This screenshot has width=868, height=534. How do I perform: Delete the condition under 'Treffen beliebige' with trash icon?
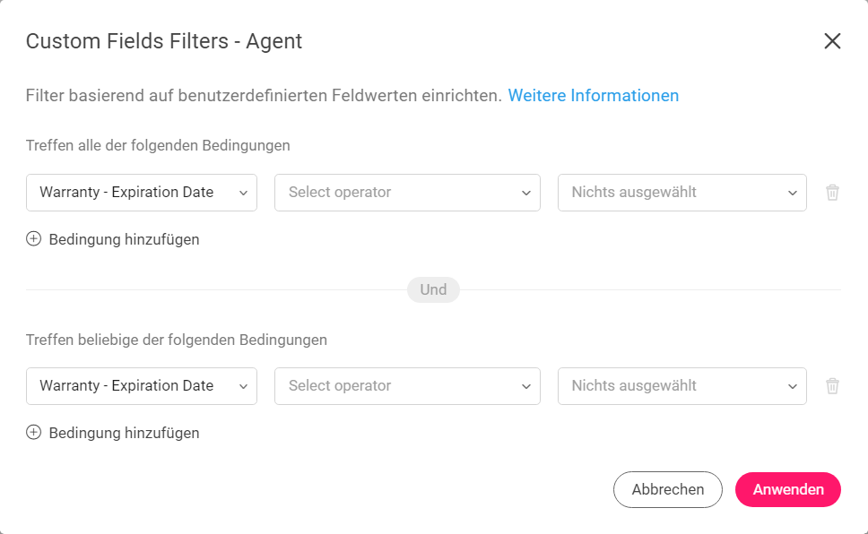pyautogui.click(x=832, y=385)
